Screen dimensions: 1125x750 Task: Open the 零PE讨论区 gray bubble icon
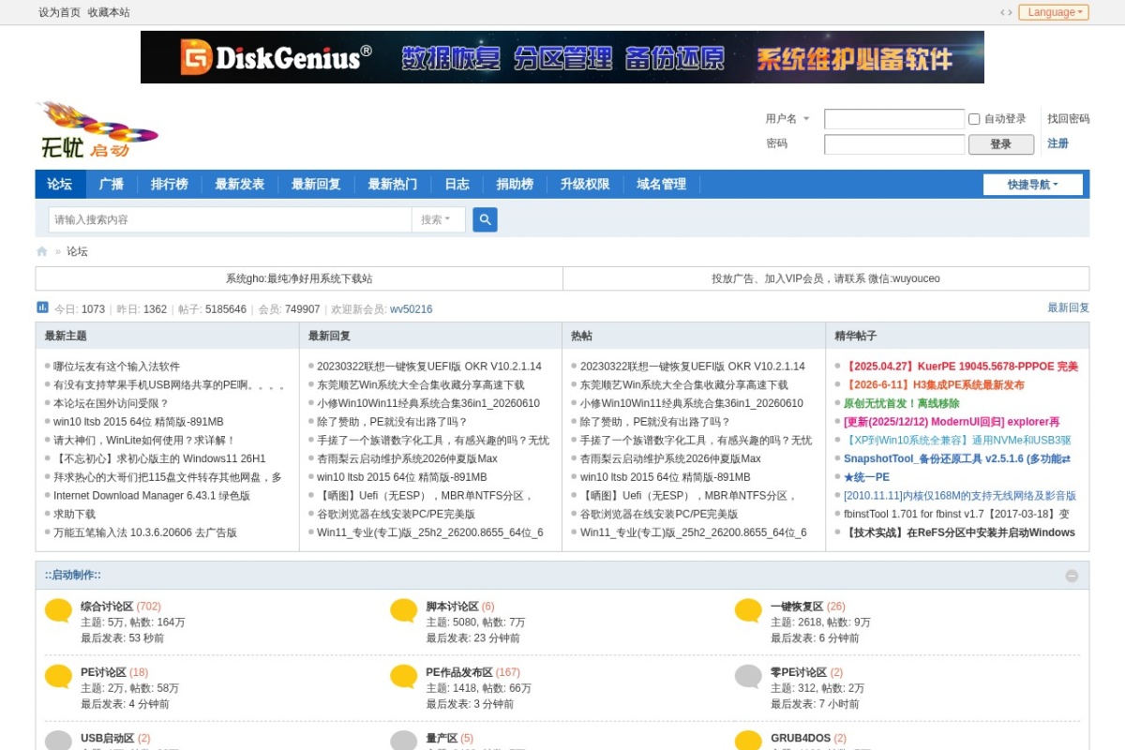748,677
